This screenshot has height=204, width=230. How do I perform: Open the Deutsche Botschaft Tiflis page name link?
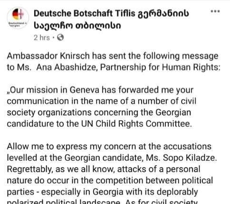point(111,19)
